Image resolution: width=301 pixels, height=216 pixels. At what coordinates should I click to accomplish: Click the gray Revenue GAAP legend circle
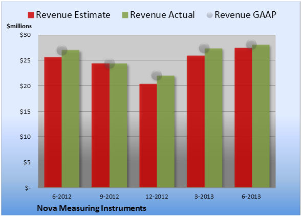point(210,15)
